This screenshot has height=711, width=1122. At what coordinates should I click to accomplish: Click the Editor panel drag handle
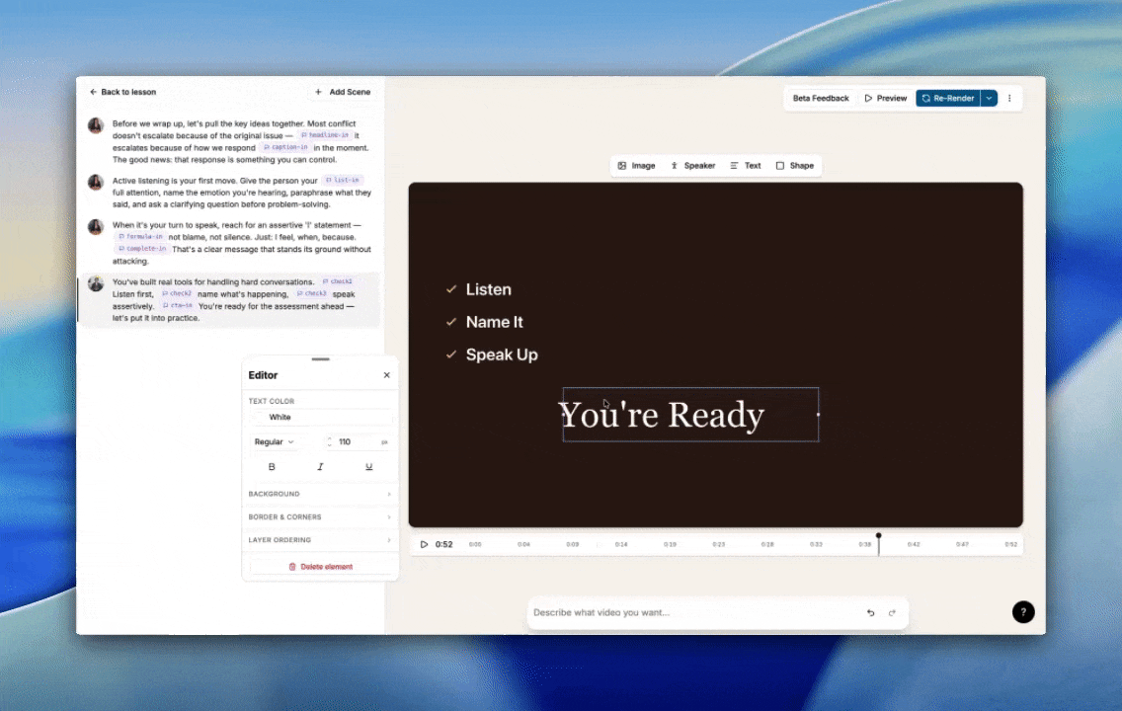(321, 359)
